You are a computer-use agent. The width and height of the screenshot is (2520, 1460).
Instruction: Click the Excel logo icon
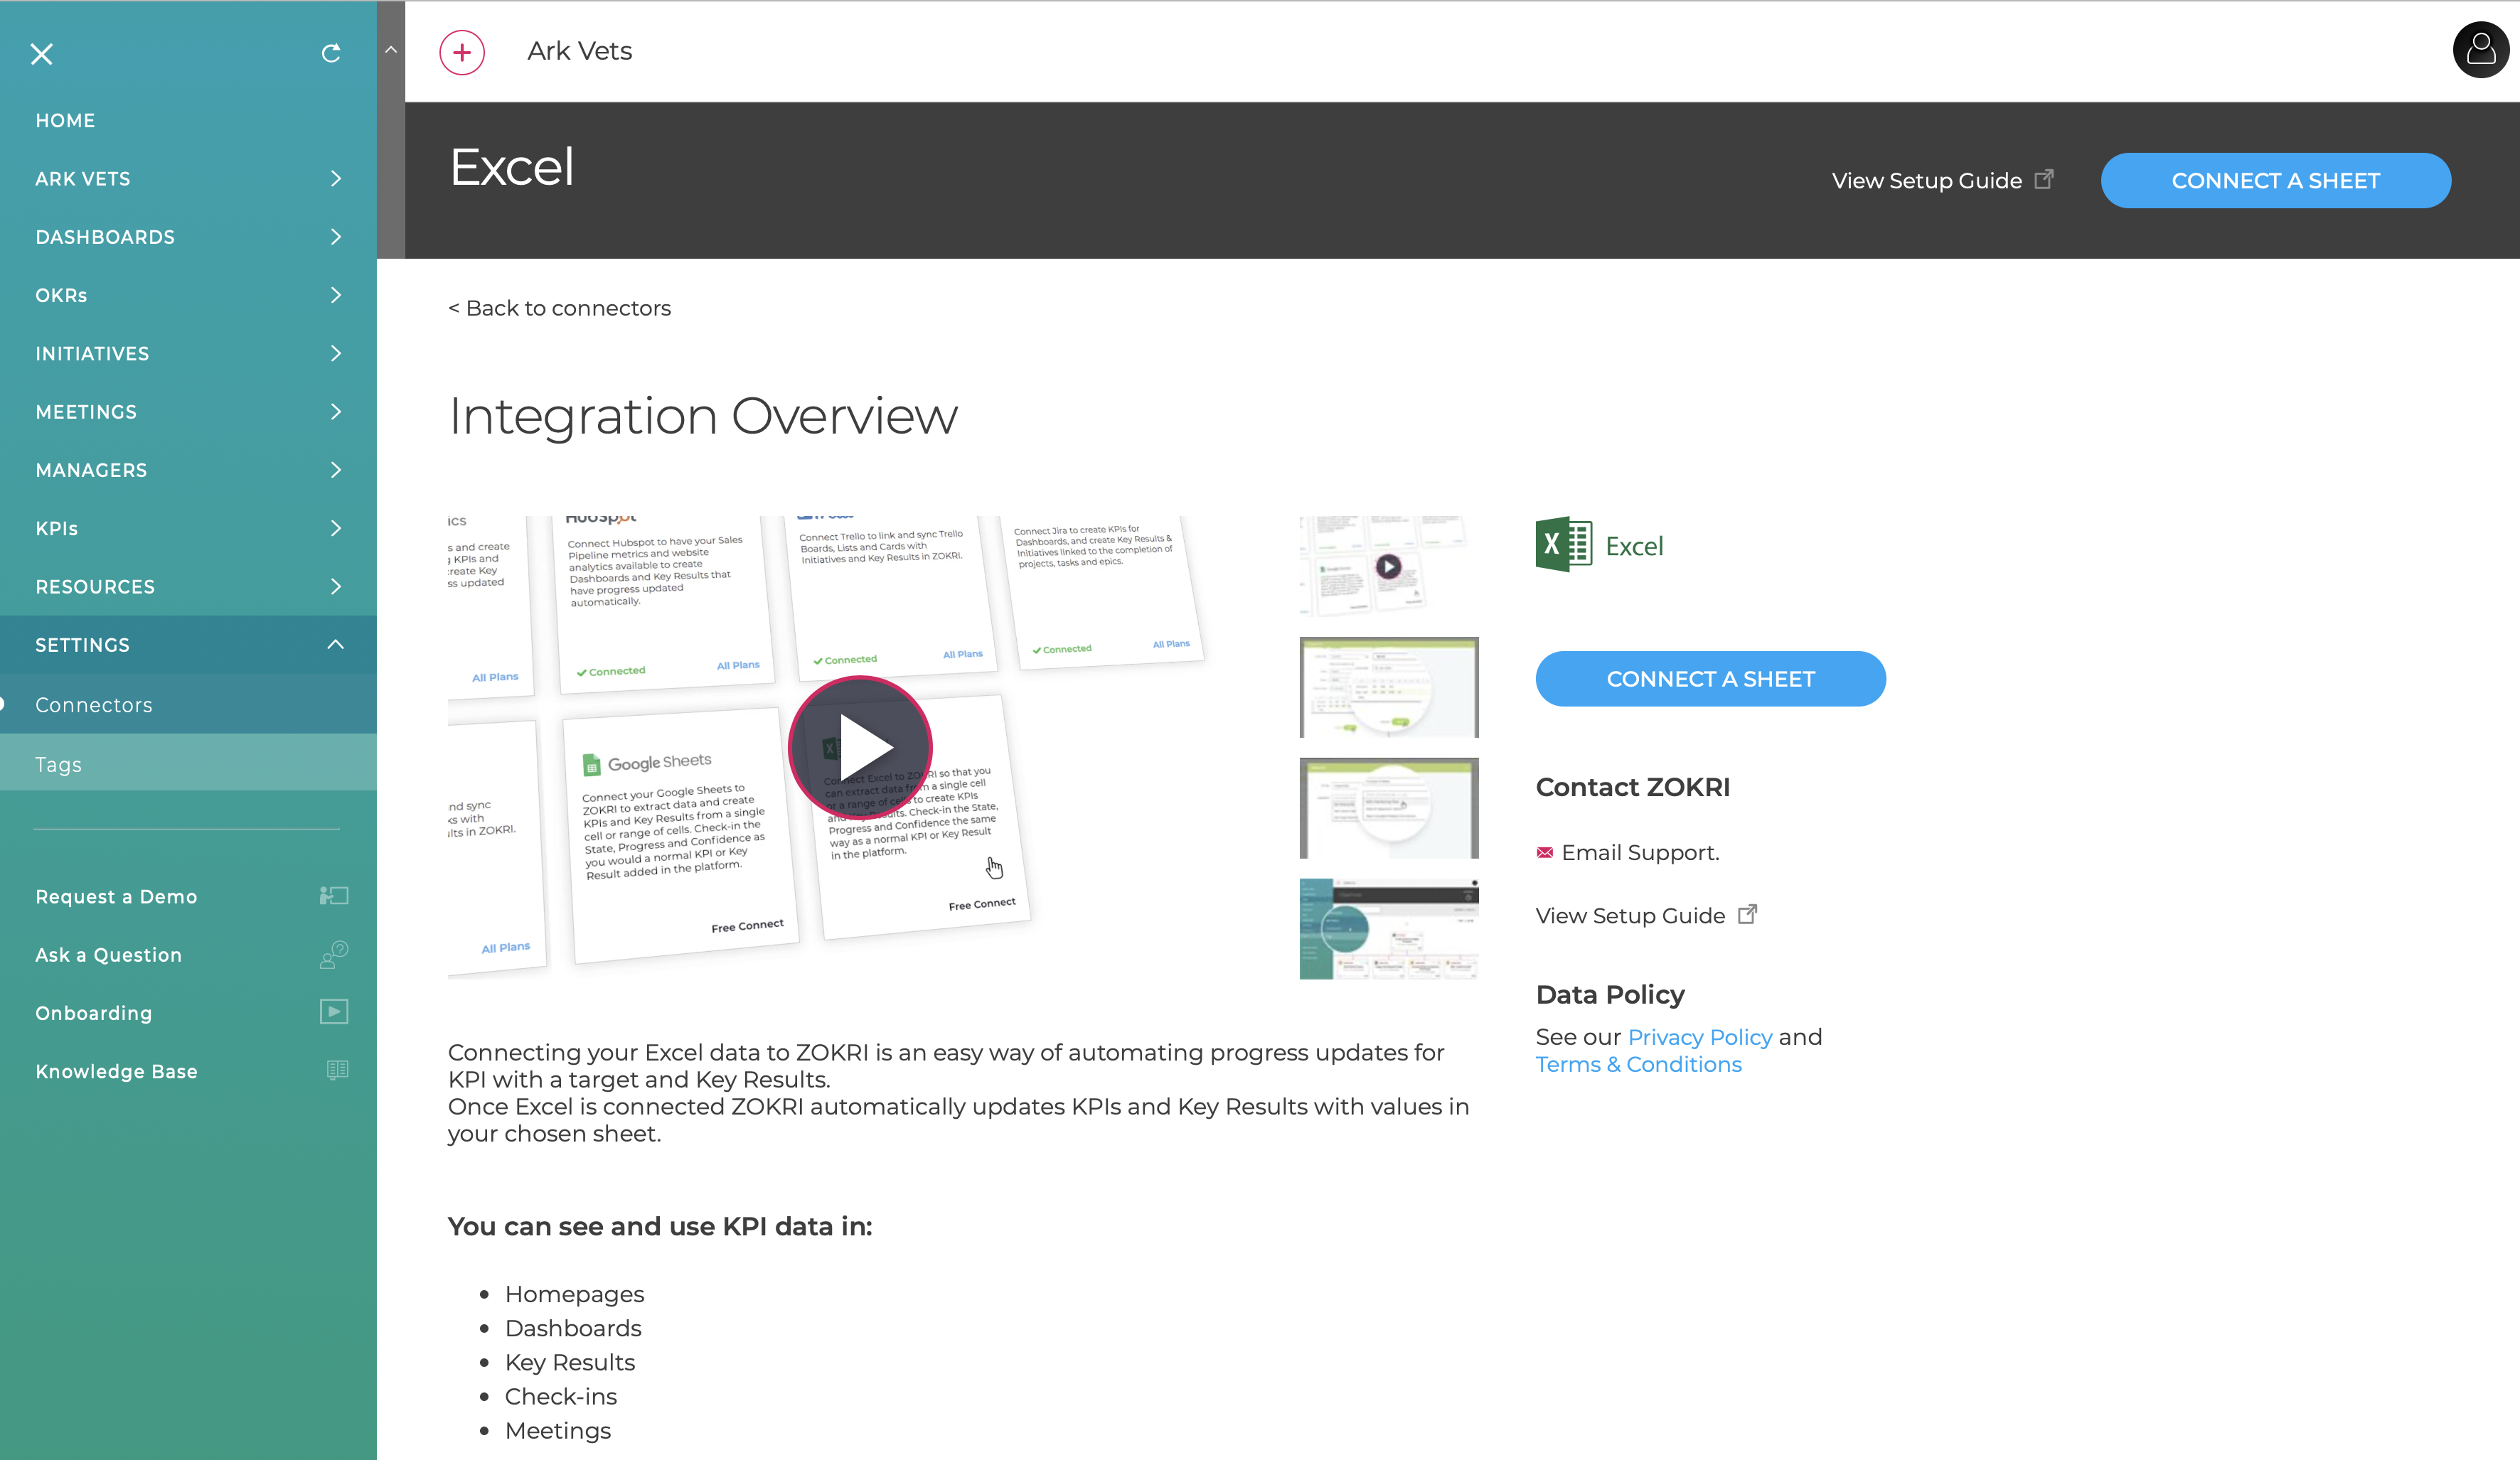point(1564,544)
